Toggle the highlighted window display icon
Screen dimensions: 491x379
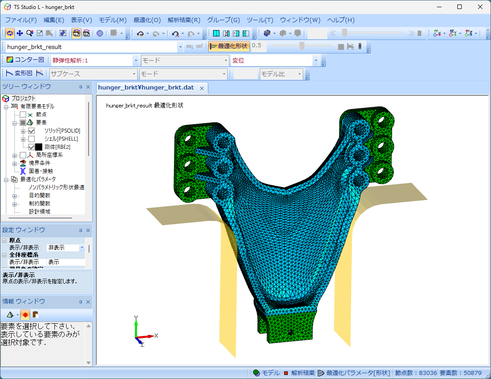coord(76,33)
